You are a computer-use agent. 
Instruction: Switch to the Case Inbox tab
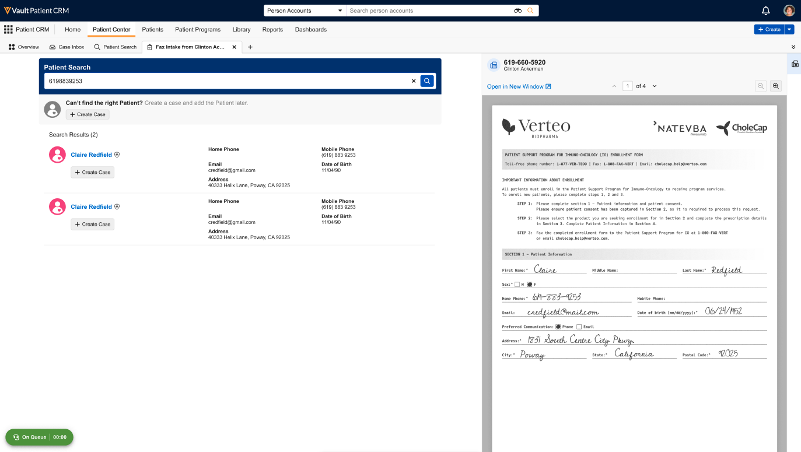pyautogui.click(x=67, y=47)
